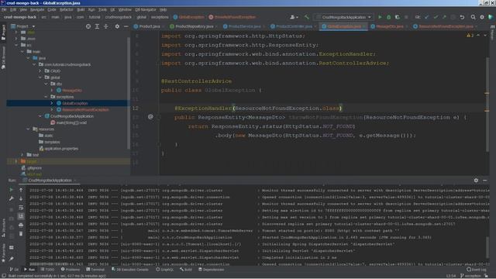The image size is (496, 279).
Task: Select ResourceNotFoundException in the project tree
Action: tap(85, 110)
